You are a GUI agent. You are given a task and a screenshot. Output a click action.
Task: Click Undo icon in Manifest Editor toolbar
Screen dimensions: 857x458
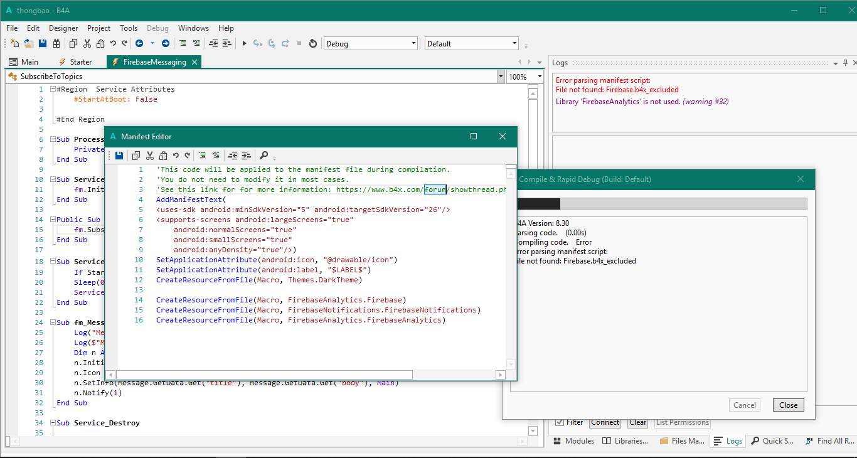tap(175, 156)
